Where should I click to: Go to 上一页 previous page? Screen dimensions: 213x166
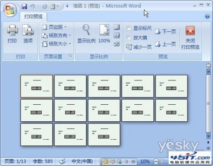point(165,44)
